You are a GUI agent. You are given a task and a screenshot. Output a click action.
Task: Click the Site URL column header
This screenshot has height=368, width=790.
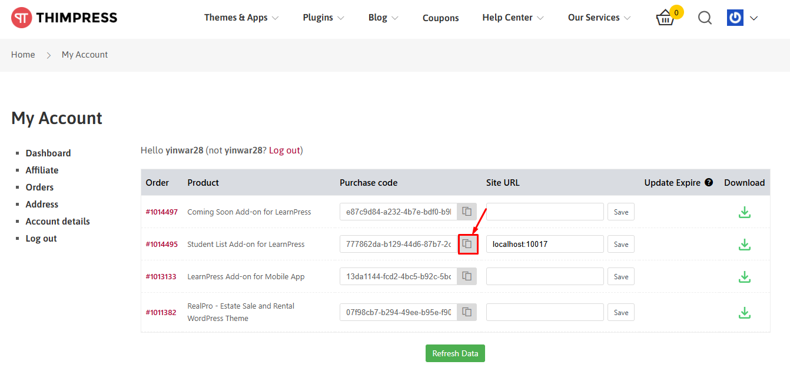click(503, 182)
